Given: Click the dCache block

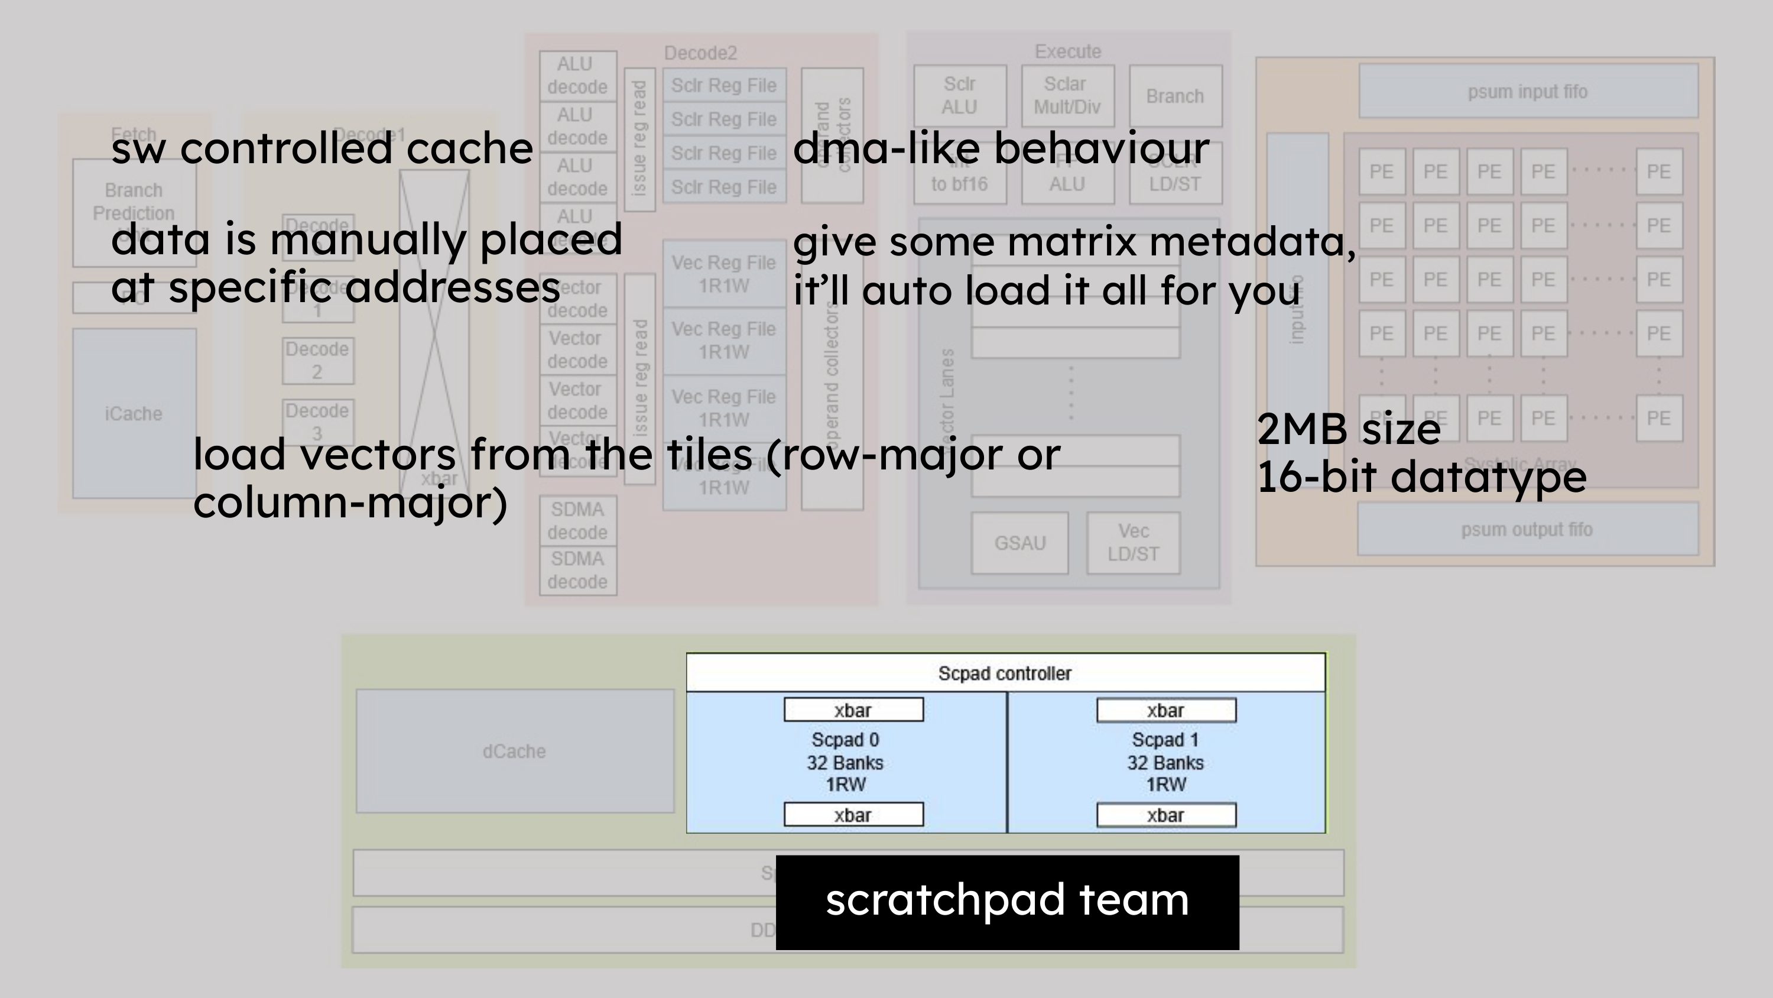Looking at the screenshot, I should click(x=514, y=751).
